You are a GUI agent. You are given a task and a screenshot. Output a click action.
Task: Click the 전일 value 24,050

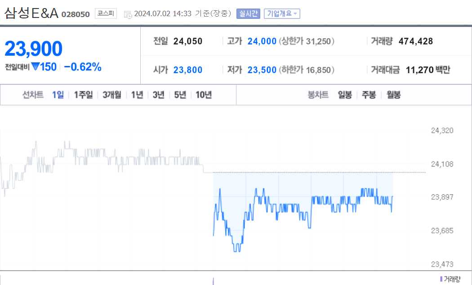click(188, 41)
